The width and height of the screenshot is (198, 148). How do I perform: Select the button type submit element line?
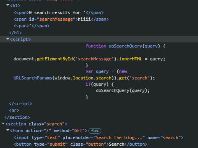click(81, 144)
